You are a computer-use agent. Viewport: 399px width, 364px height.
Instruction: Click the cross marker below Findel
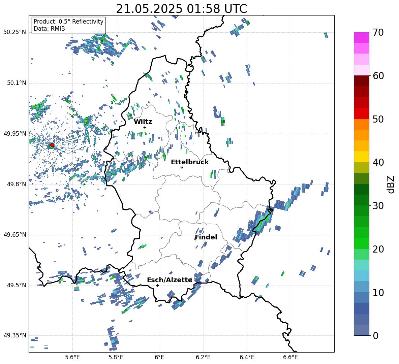coord(206,243)
